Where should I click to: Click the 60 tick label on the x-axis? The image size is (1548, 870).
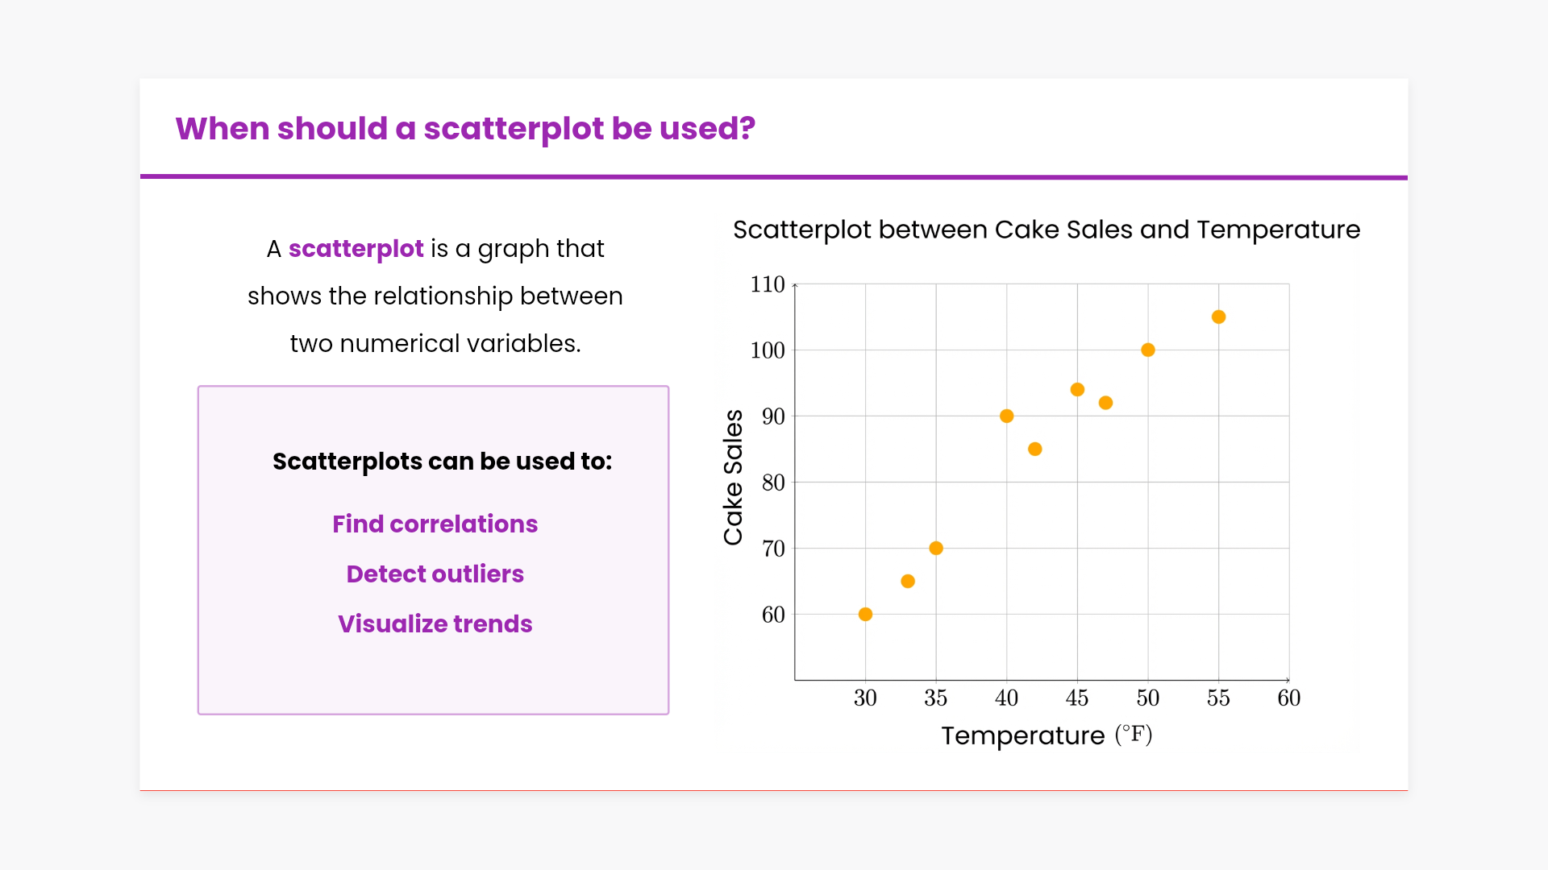pos(1288,698)
